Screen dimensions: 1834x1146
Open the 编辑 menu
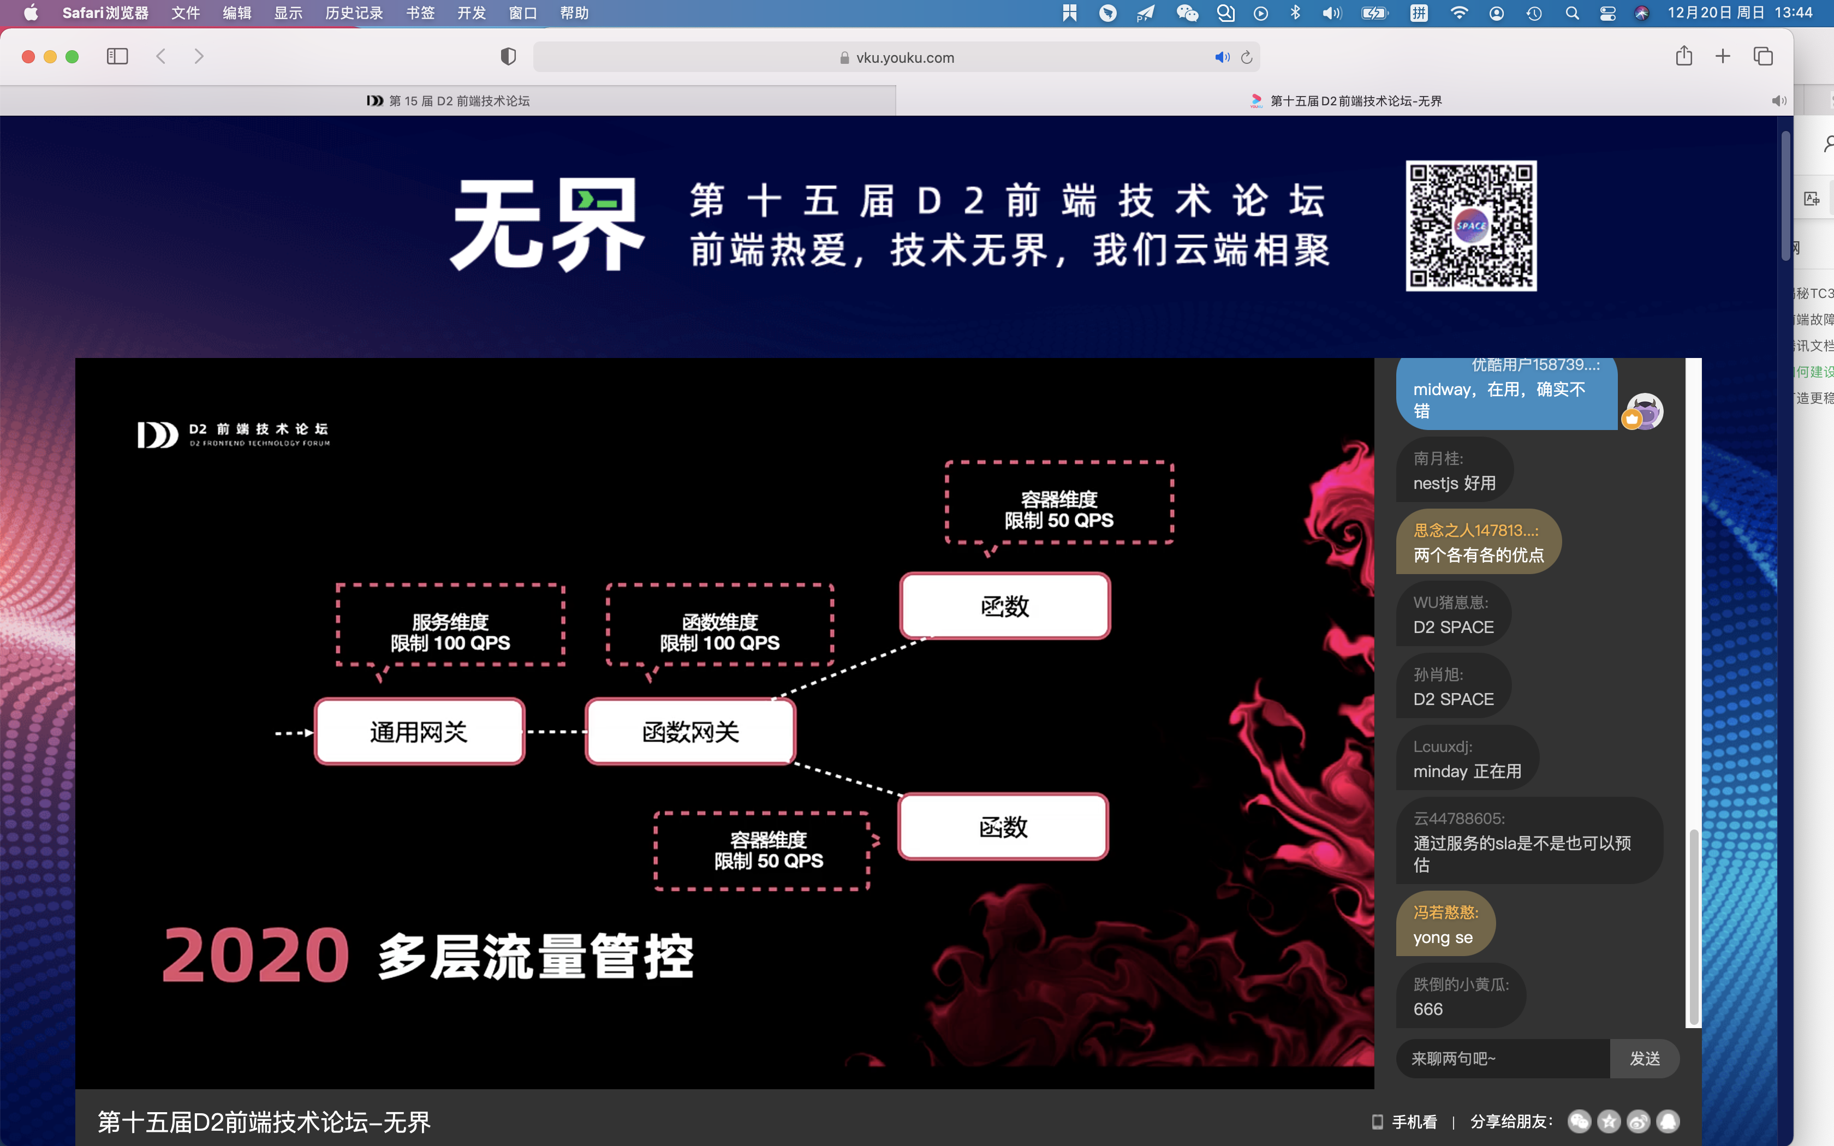[237, 13]
